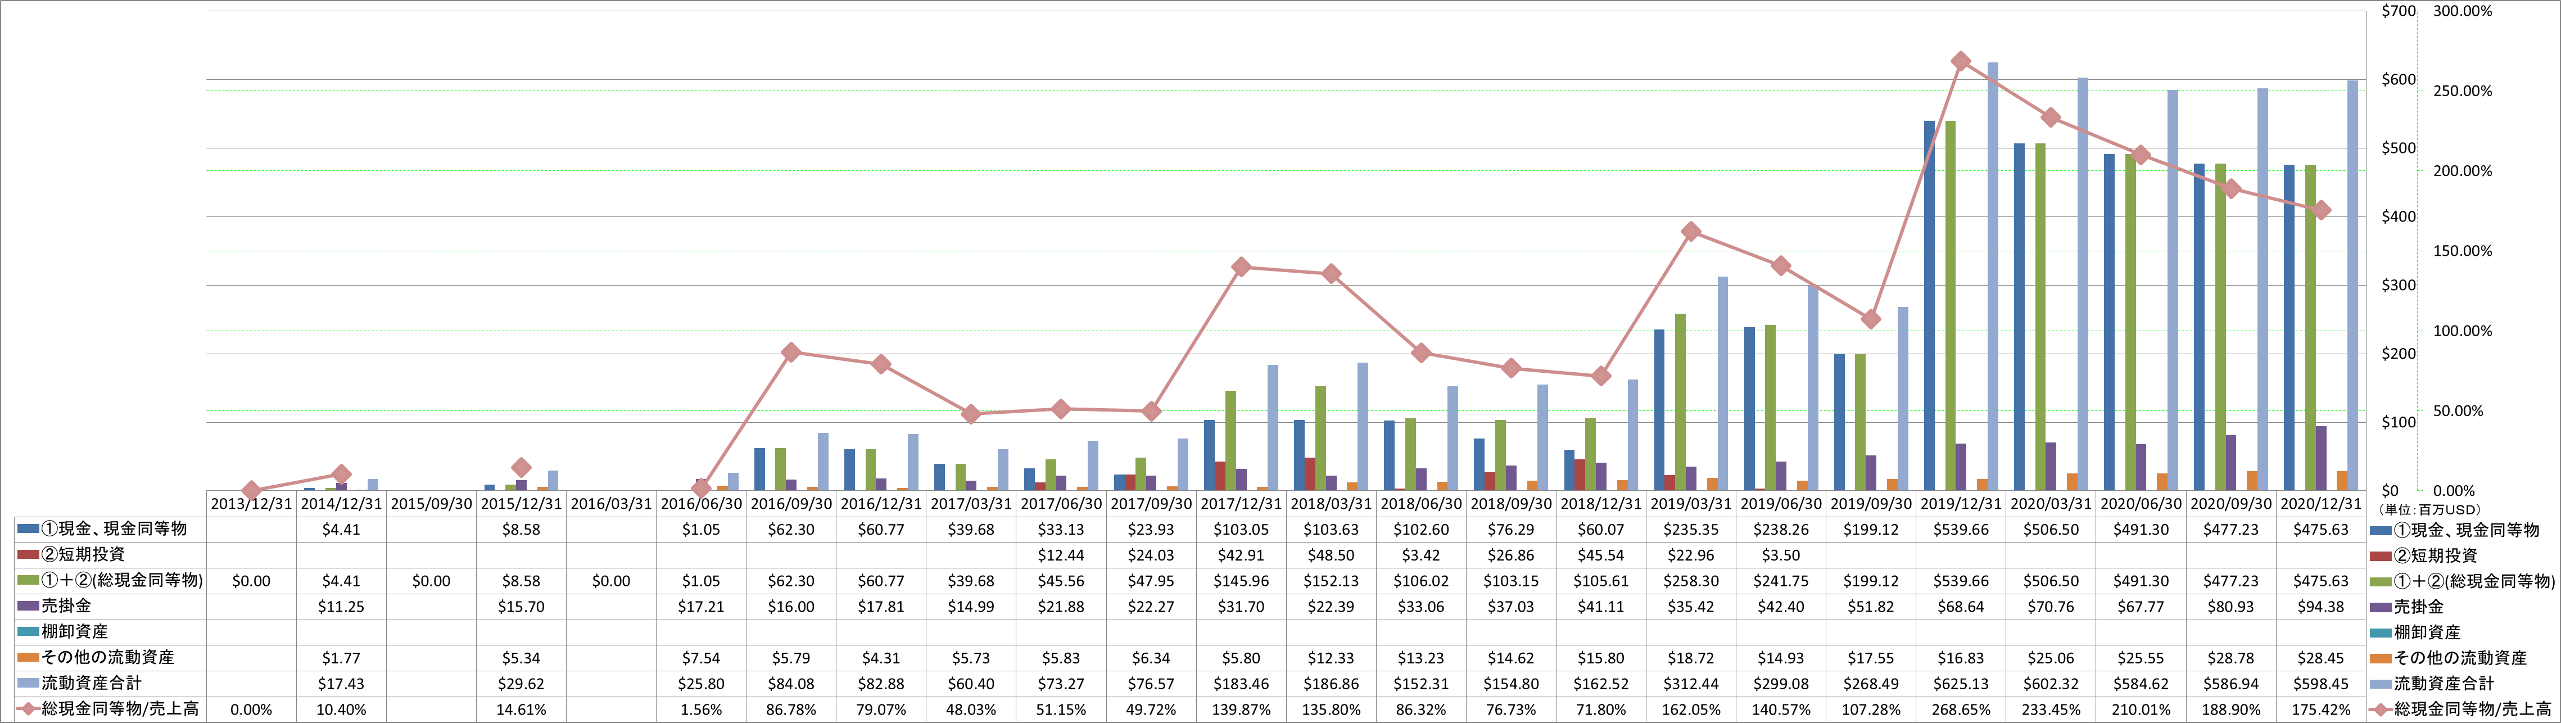Select the その他の流動資産 entry in the right-side legend
The width and height of the screenshot is (2561, 723).
coord(2447,658)
